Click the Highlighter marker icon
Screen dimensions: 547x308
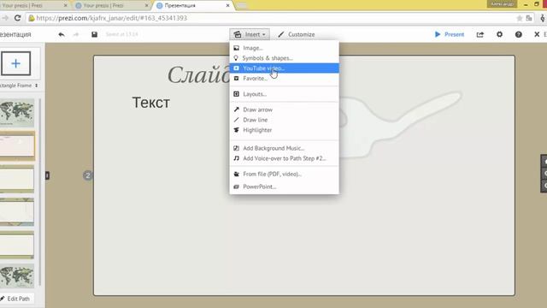(x=236, y=130)
